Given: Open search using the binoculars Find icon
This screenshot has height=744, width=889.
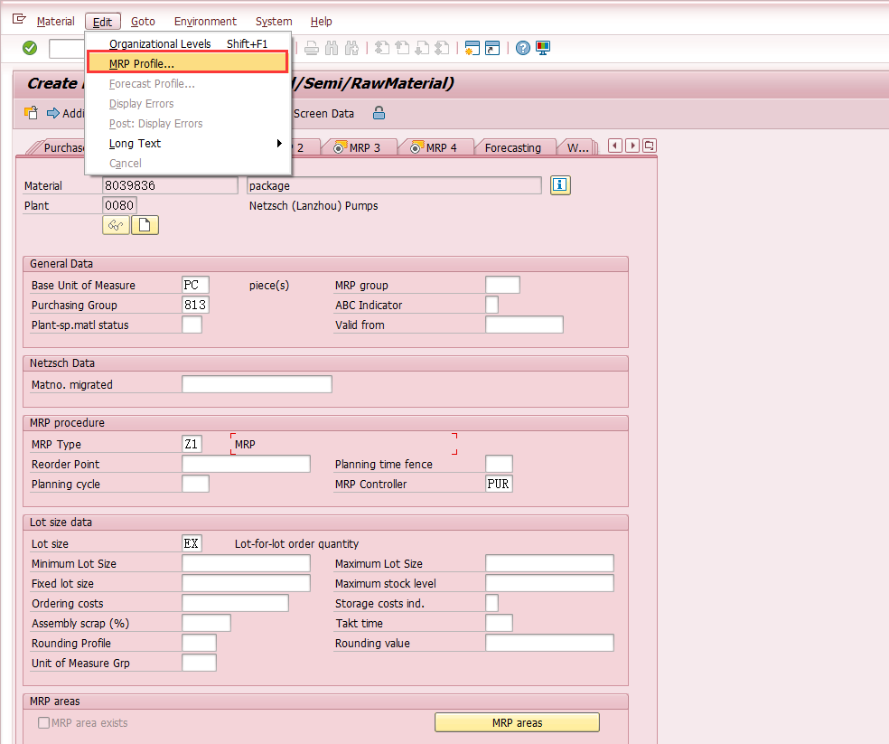Looking at the screenshot, I should 332,49.
